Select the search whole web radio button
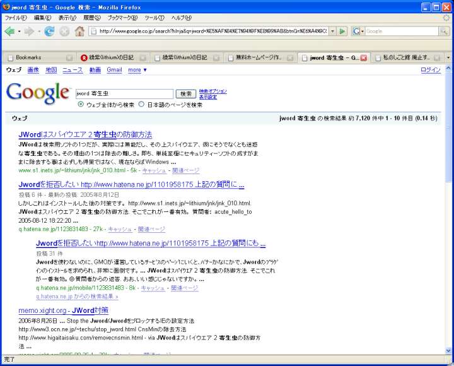This screenshot has height=366, width=454. pyautogui.click(x=81, y=105)
